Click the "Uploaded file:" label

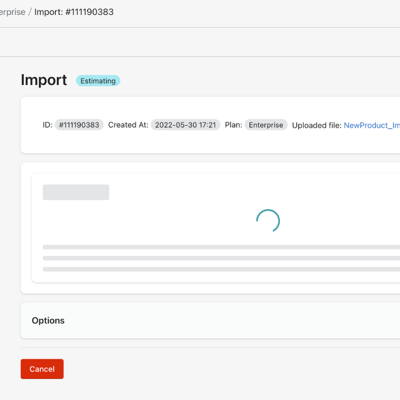[316, 125]
